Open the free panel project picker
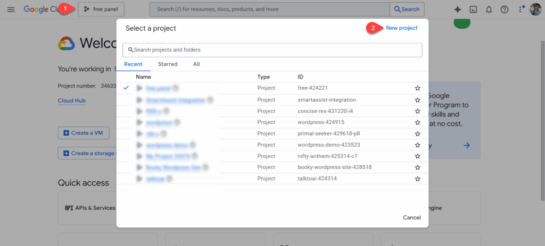 pyautogui.click(x=101, y=9)
